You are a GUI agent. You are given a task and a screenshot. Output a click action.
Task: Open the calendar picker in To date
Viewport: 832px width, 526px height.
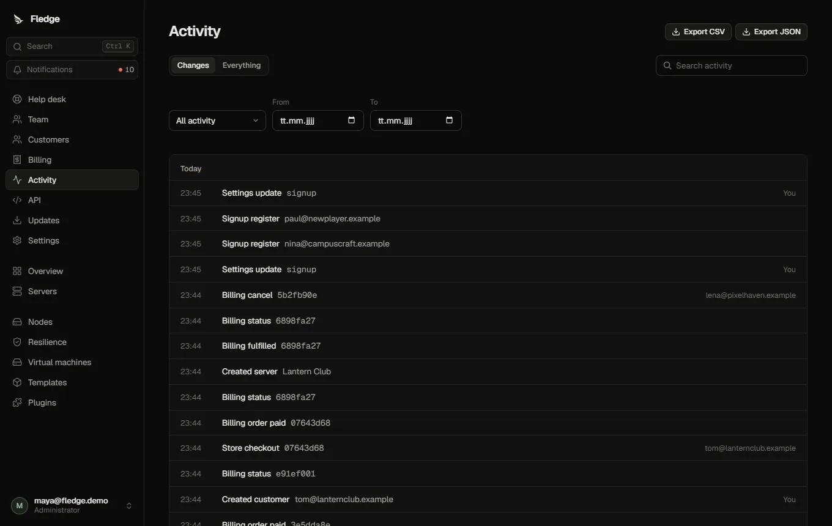(x=449, y=120)
